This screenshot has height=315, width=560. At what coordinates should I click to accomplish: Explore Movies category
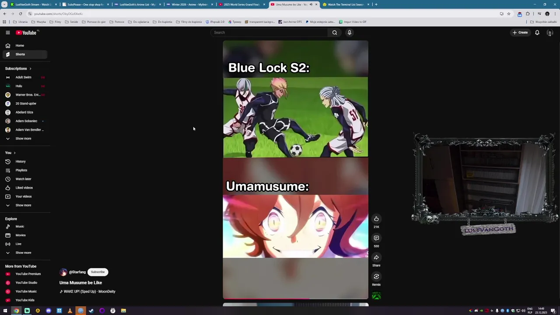pos(24,235)
